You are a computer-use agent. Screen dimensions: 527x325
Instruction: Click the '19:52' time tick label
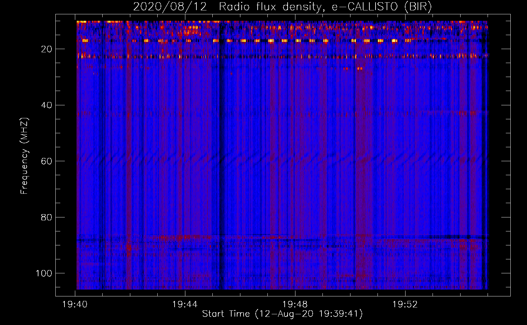(405, 305)
